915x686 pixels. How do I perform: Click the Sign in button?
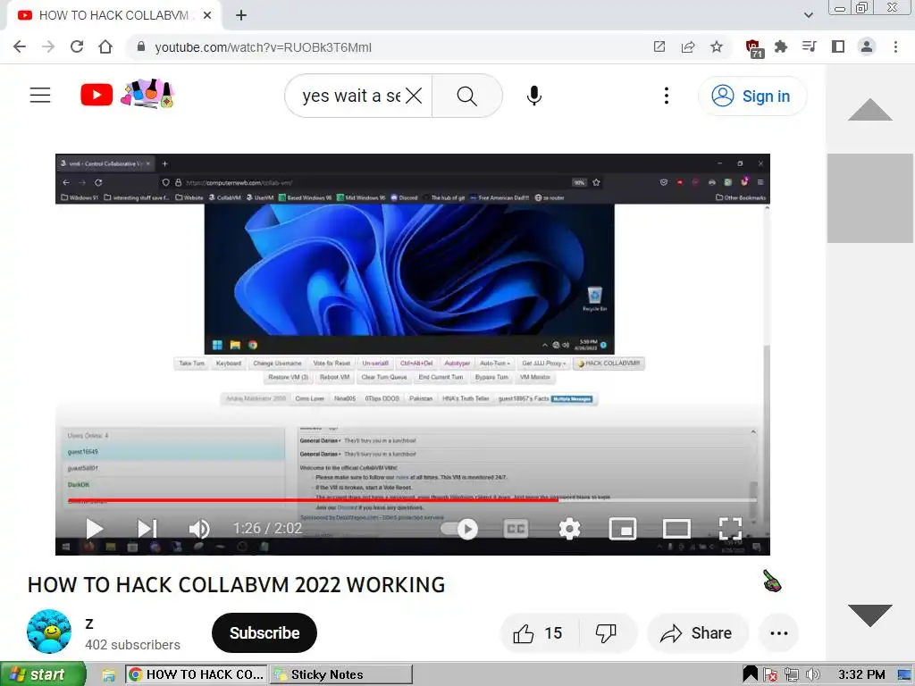click(752, 96)
